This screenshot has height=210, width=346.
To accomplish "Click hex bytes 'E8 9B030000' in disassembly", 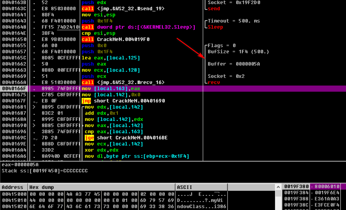I will 59,39.
